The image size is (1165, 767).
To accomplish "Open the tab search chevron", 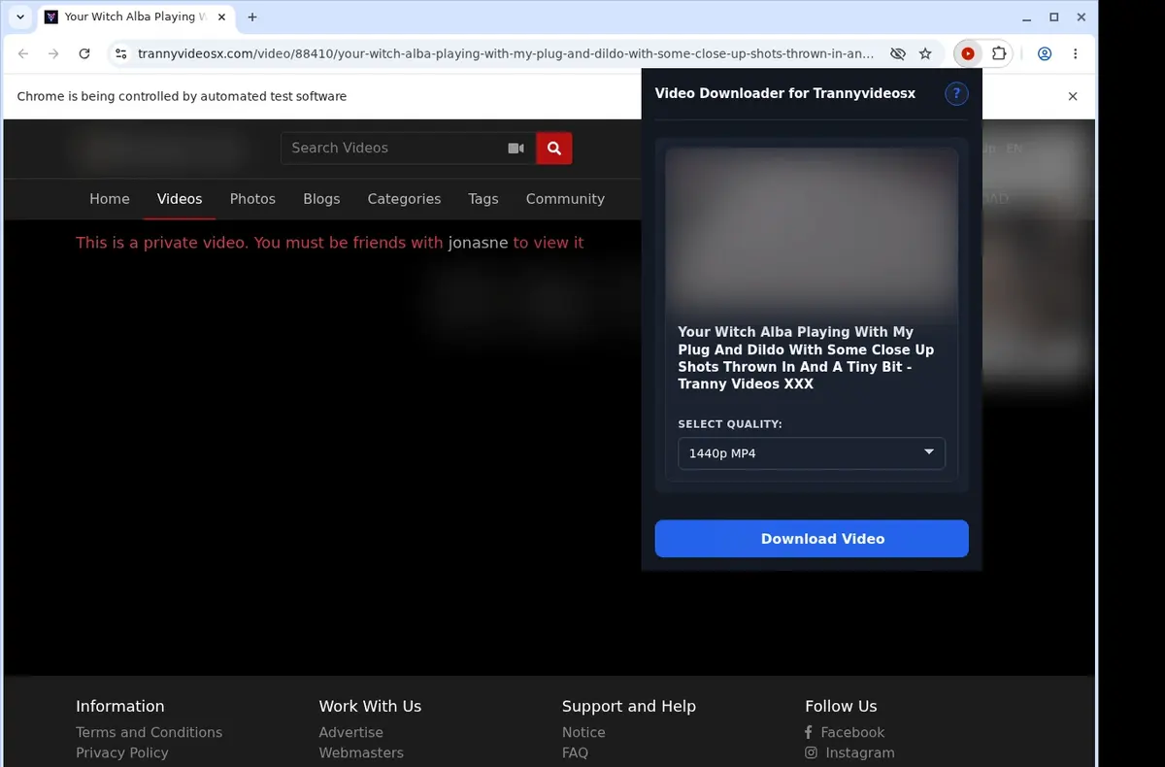I will [20, 17].
